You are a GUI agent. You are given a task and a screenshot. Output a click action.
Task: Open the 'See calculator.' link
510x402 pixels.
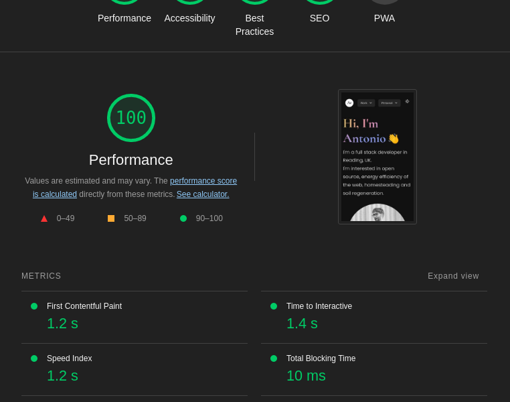pyautogui.click(x=203, y=194)
